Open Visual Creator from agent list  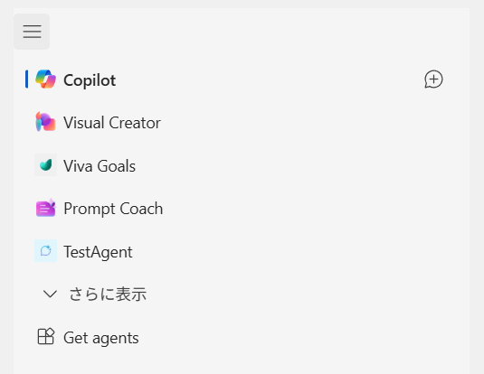click(x=112, y=123)
